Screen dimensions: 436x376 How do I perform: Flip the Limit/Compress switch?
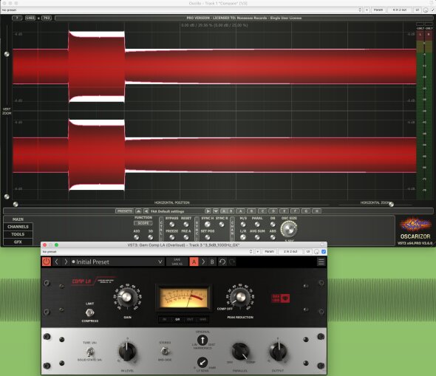[89, 312]
